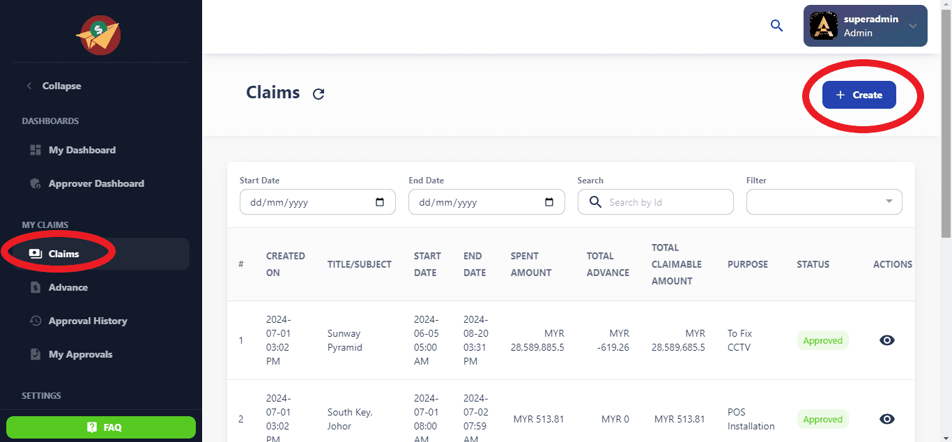Refresh the Claims list
This screenshot has height=442, width=952.
coord(318,94)
